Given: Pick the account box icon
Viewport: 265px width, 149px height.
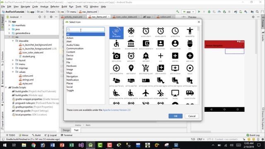Looking at the screenshot, I should (x=161, y=43).
